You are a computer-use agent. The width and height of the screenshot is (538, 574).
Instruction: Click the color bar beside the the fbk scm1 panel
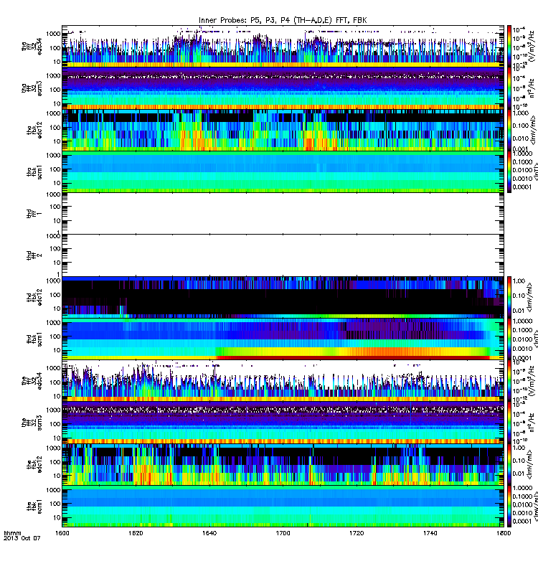pyautogui.click(x=509, y=506)
